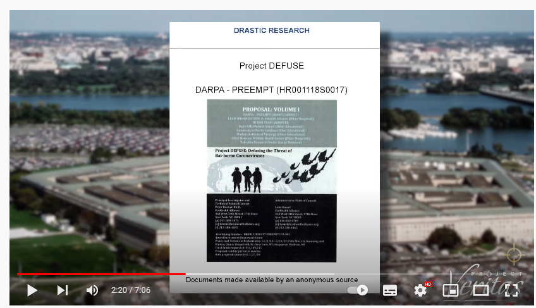
Task: Click the bats and soldiers cover illustration
Action: click(272, 170)
